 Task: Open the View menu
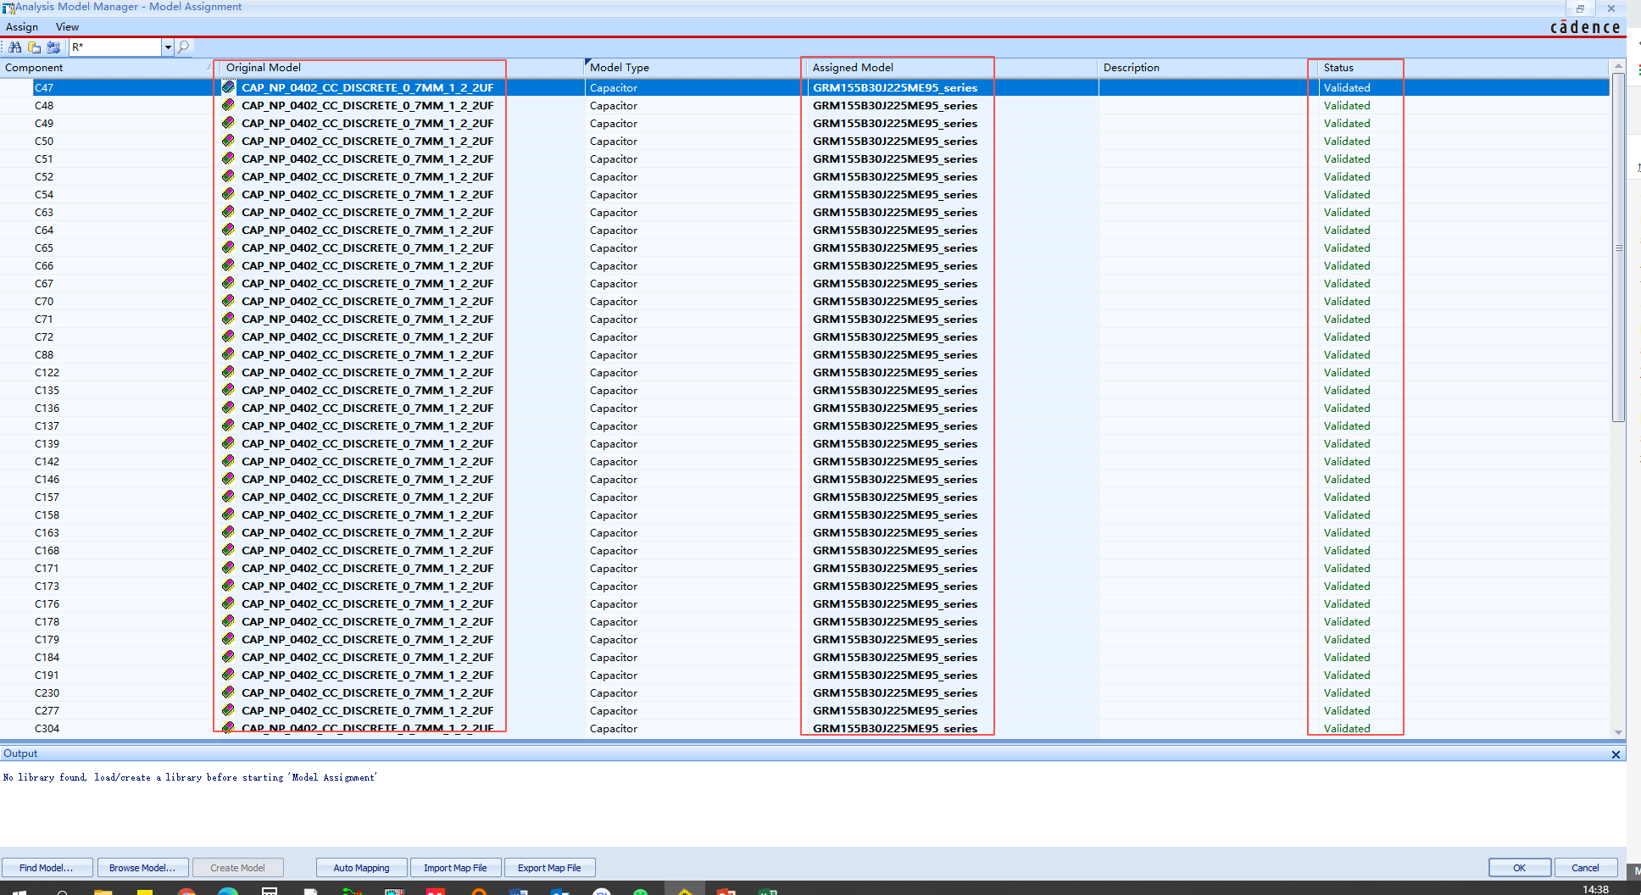tap(66, 26)
